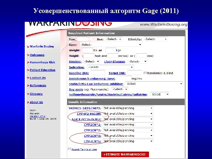Click the Height cms input field
The image size is (212, 159).
click(141, 56)
